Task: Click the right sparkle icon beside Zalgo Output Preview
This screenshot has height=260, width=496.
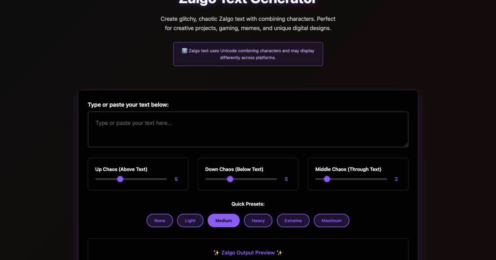Action: tap(279, 253)
